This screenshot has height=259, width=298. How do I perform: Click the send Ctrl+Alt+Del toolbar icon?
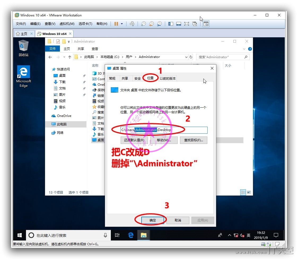tap(132, 24)
